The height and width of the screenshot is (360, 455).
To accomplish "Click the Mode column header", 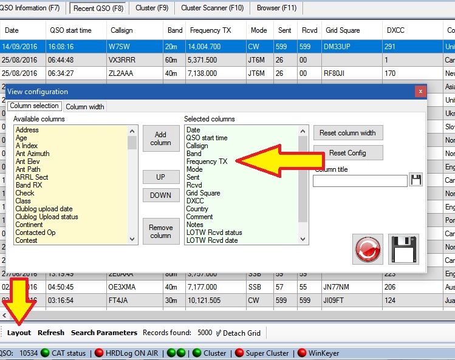I will tap(260, 30).
